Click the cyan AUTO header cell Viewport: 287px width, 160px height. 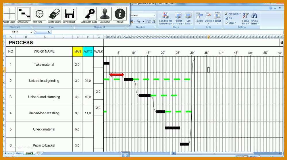click(x=88, y=51)
